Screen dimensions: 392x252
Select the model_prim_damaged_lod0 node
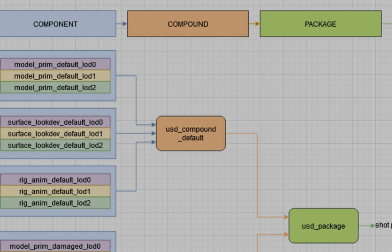[55, 246]
